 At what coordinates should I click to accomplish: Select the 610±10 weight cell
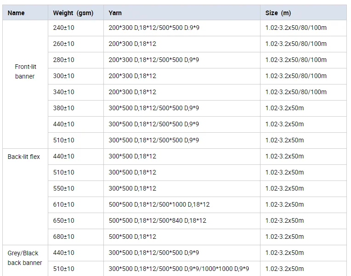76,205
